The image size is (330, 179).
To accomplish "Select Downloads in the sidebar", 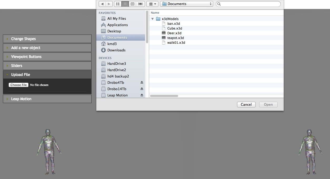I will (x=116, y=50).
